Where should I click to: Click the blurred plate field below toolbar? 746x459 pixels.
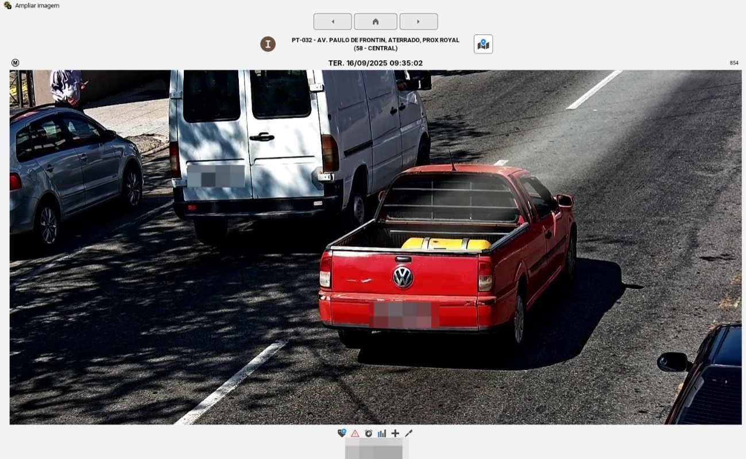(x=377, y=450)
